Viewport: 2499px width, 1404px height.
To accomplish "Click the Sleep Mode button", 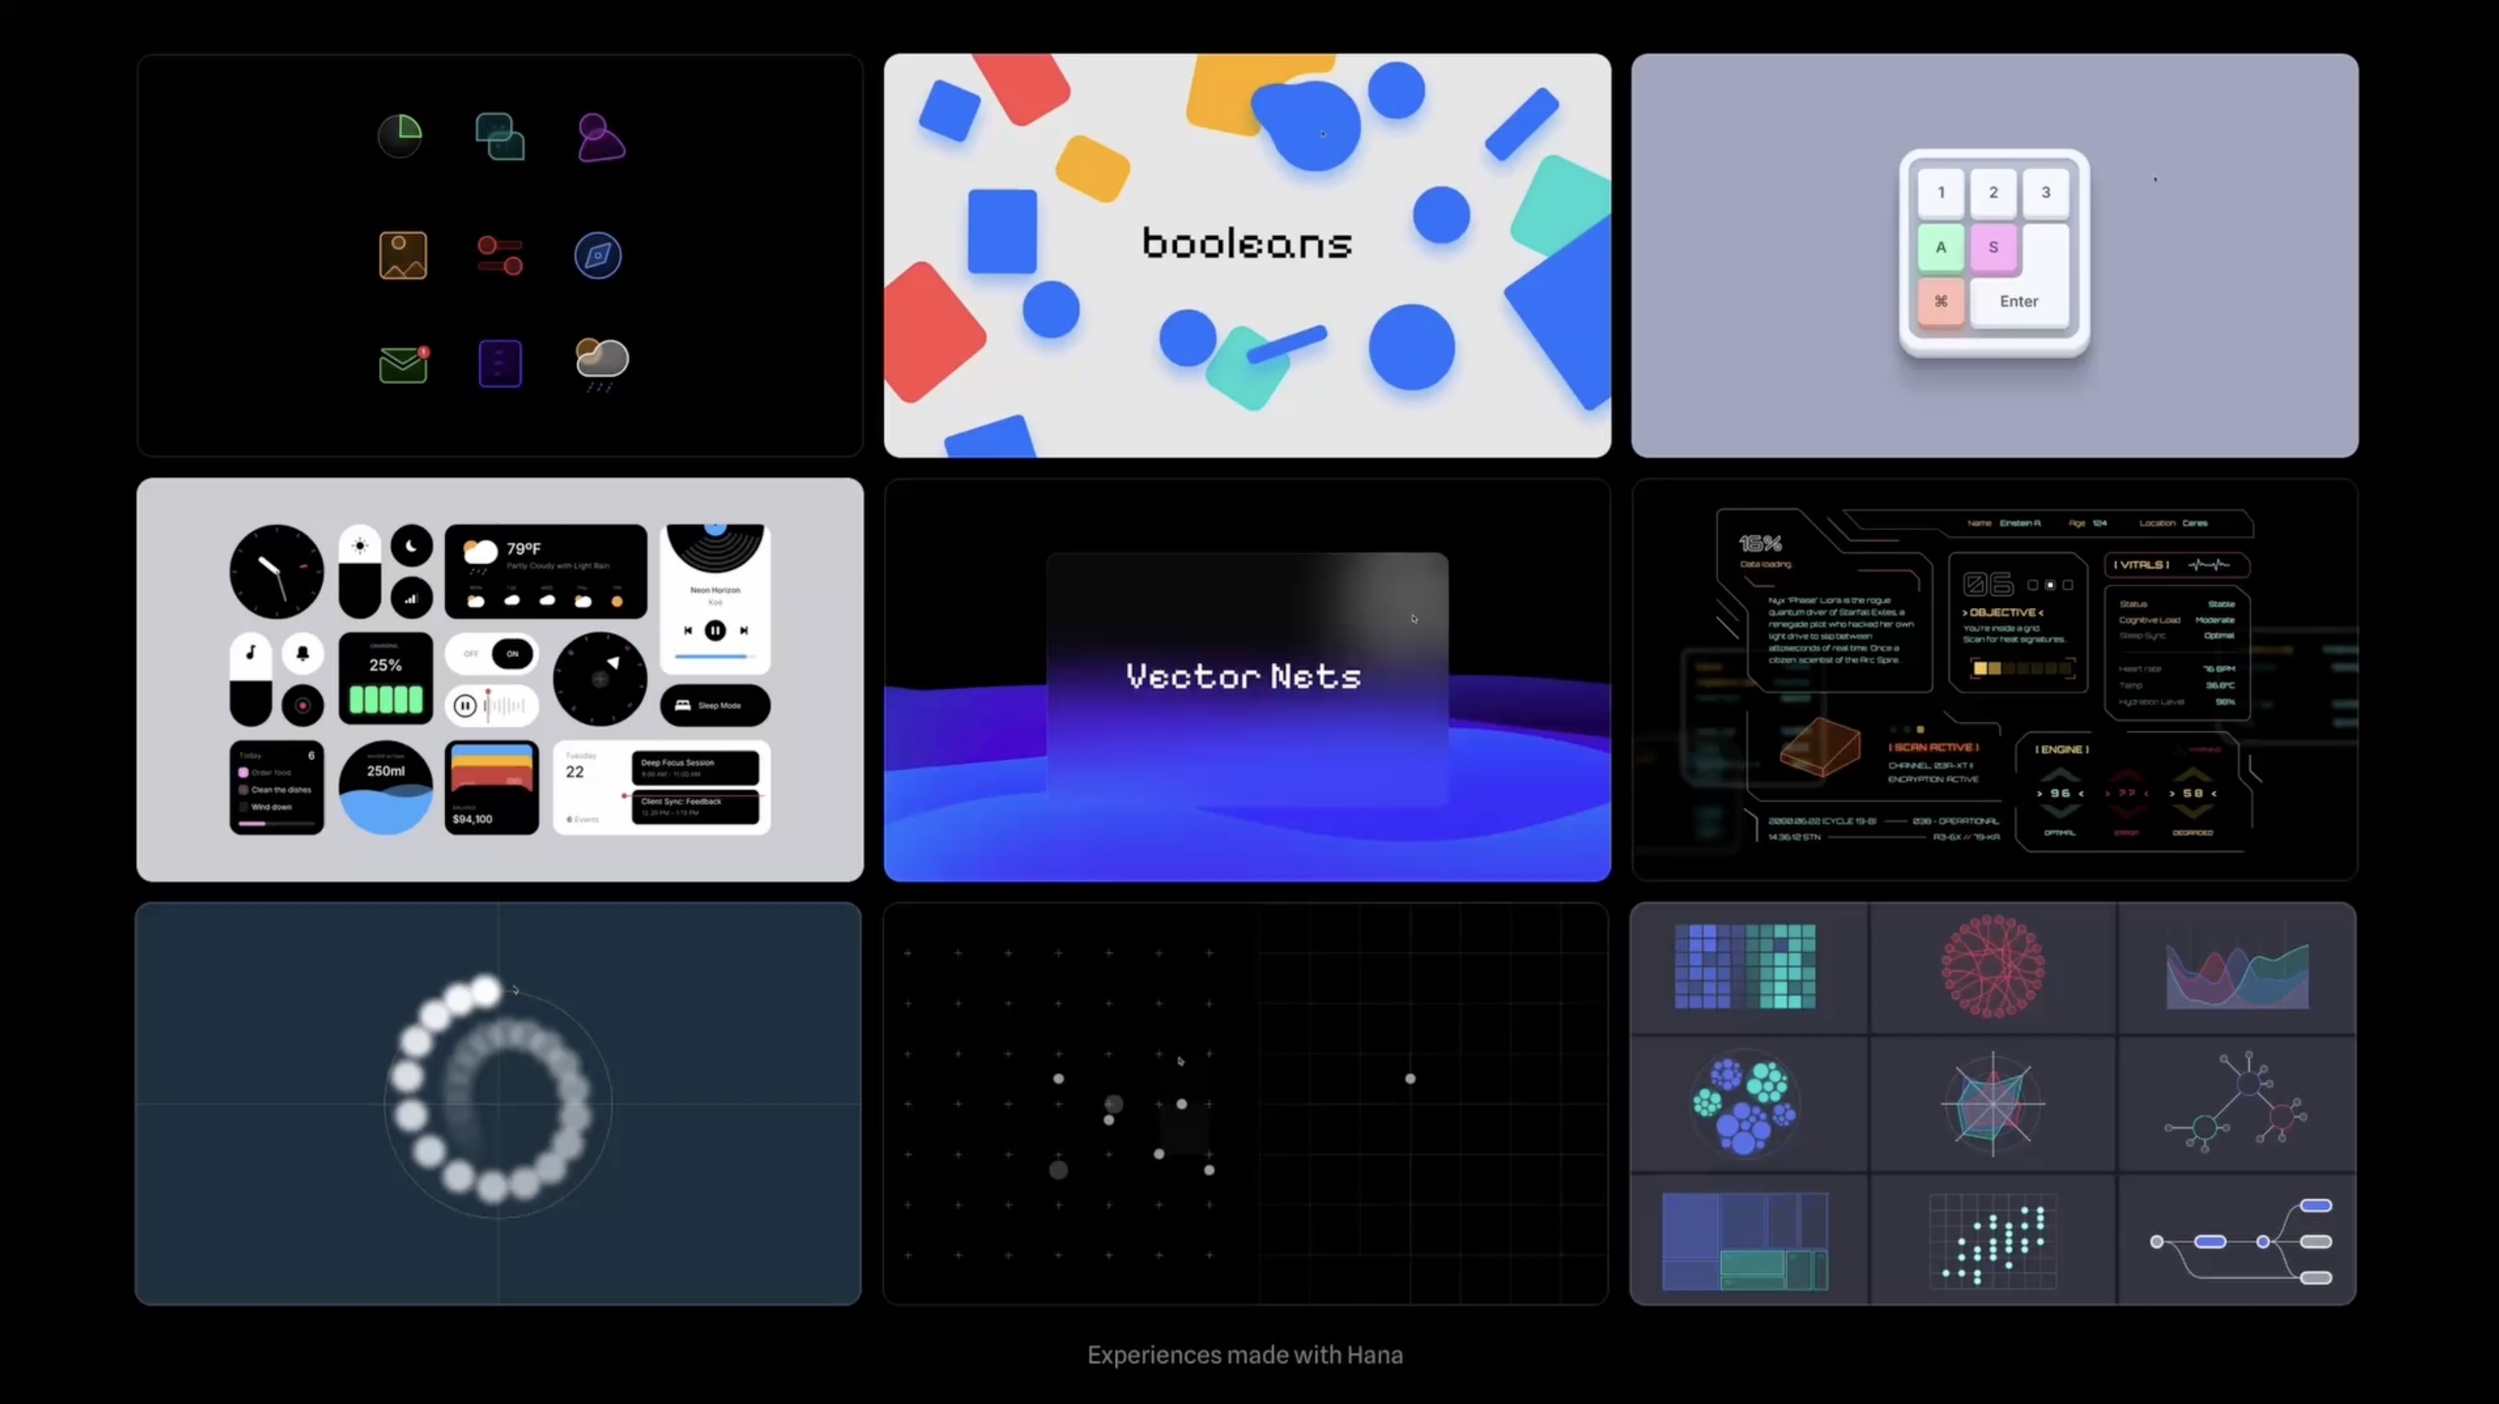I will [715, 705].
